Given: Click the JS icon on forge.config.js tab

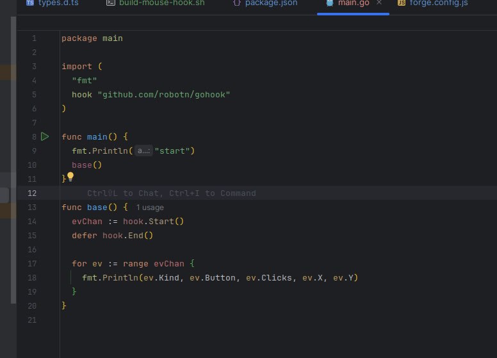Looking at the screenshot, I should click(402, 3).
